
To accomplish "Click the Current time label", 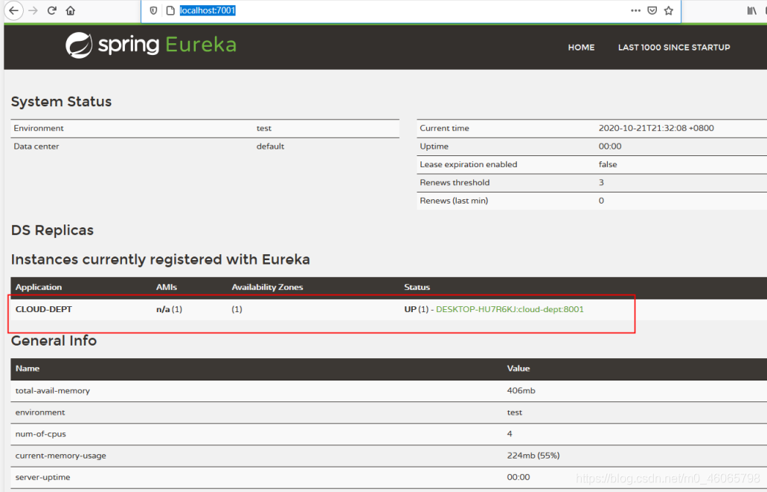I will [444, 128].
